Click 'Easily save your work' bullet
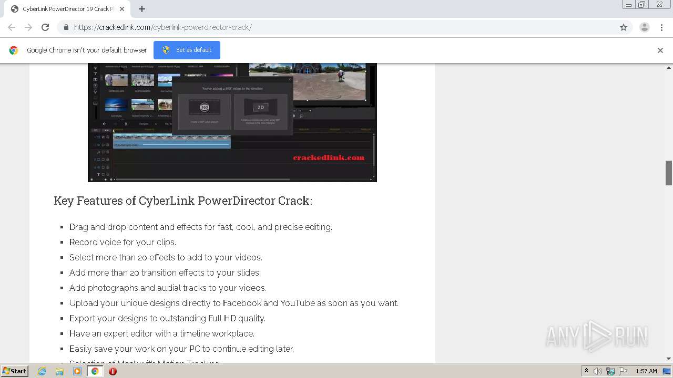The height and width of the screenshot is (378, 673). 181,349
